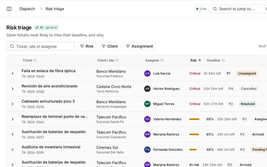Click the Resolved status badge

click(248, 104)
